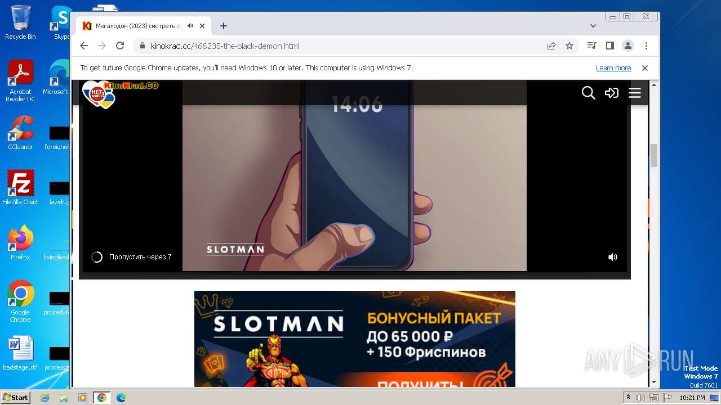Image resolution: width=721 pixels, height=405 pixels.
Task: Click the site lock icon in address bar
Action: coord(142,46)
